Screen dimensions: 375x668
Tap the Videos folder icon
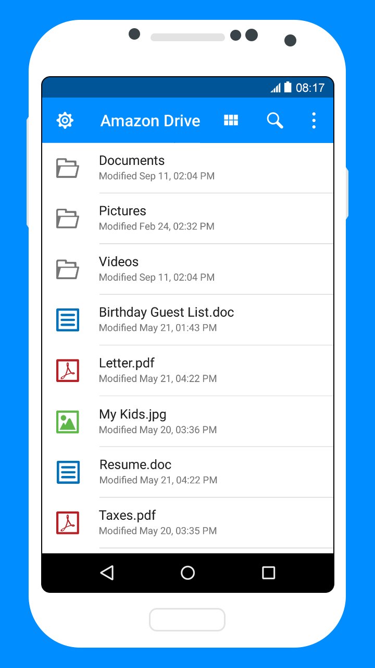[x=68, y=269]
